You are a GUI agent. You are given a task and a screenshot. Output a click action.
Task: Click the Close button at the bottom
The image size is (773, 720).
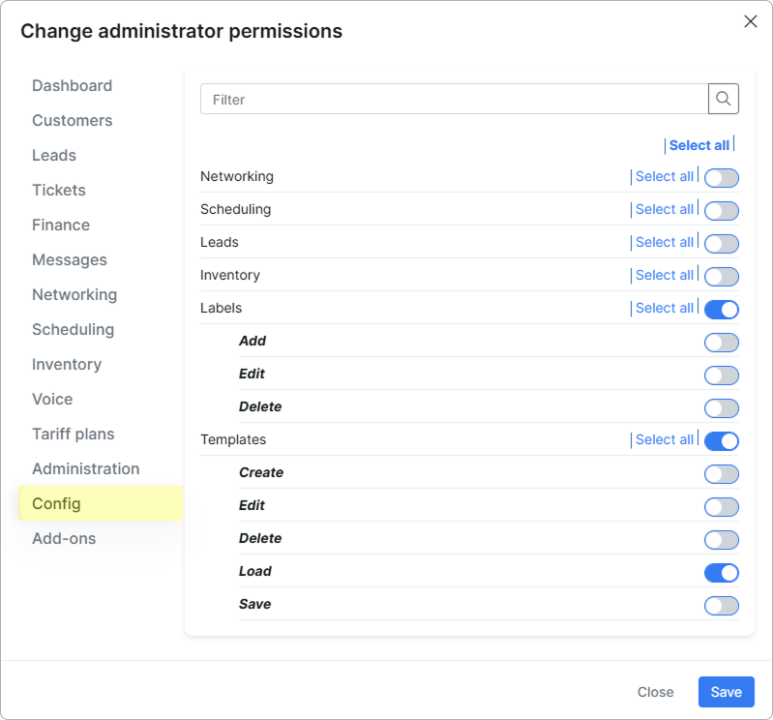655,692
